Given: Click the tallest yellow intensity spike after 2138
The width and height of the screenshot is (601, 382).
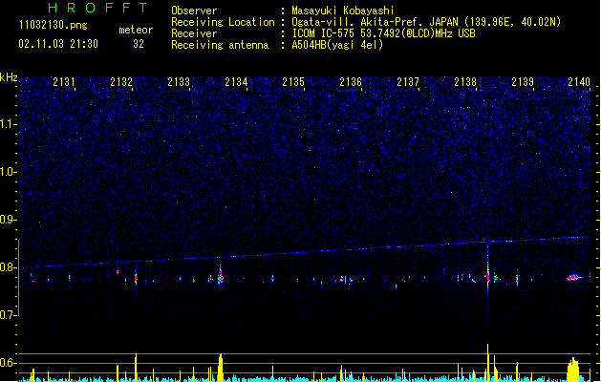Looking at the screenshot, I should pyautogui.click(x=488, y=362).
